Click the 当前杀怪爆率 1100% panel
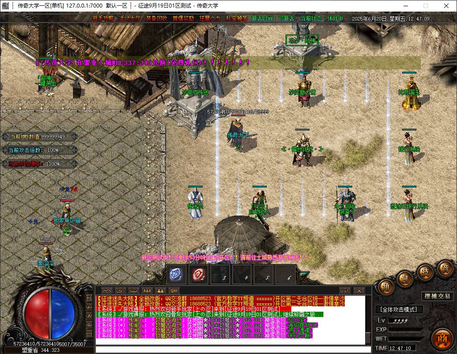This screenshot has width=457, height=354. [40, 164]
